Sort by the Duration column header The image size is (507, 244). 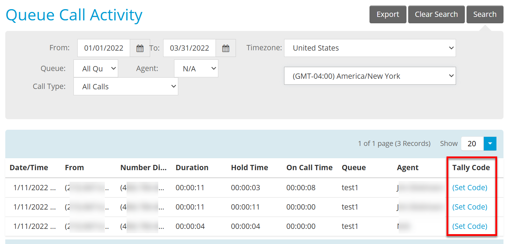click(192, 168)
